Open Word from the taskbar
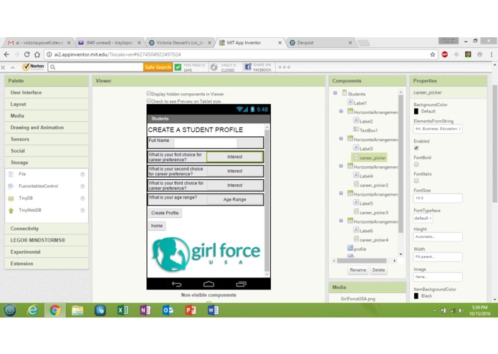 pos(213,310)
